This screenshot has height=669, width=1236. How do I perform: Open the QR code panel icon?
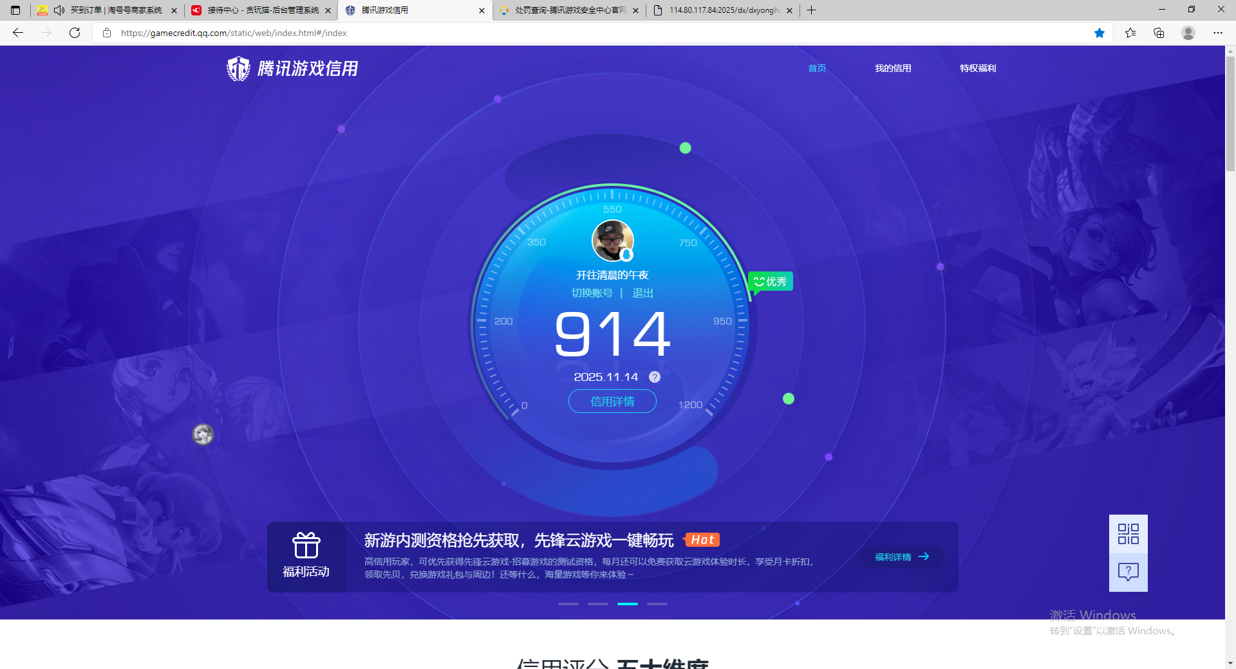[x=1127, y=533]
